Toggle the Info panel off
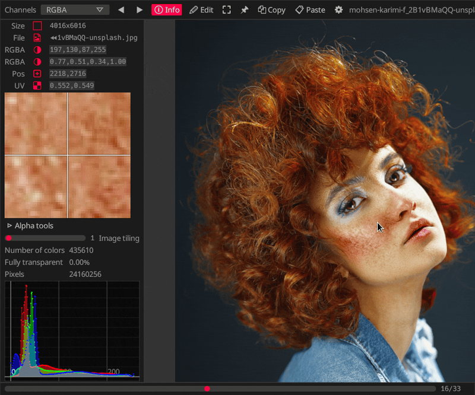 tap(167, 9)
